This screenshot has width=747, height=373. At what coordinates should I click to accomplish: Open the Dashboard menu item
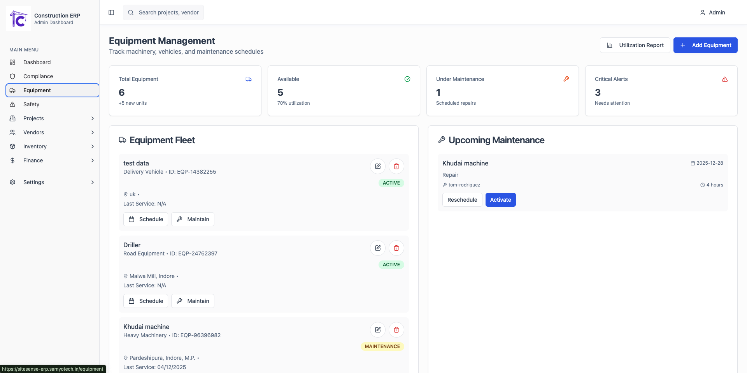pos(53,62)
